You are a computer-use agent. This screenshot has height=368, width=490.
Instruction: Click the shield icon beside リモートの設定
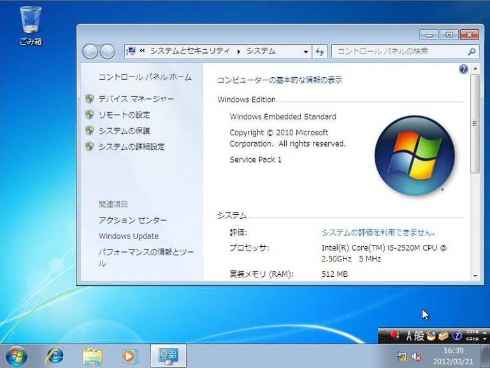(x=89, y=115)
